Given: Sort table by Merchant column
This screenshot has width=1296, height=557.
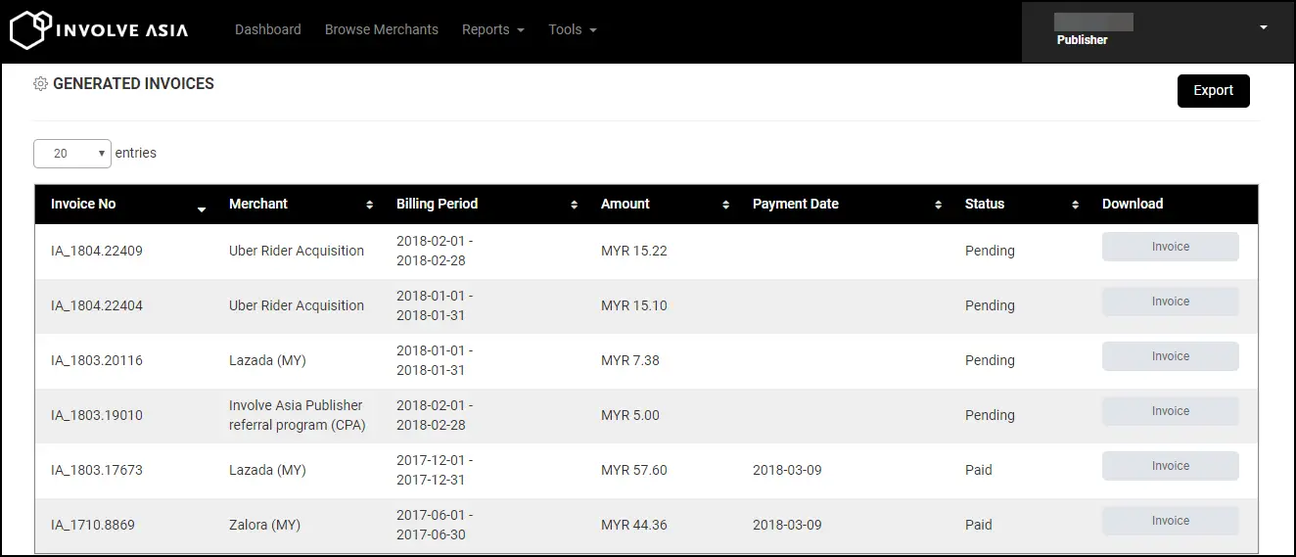Looking at the screenshot, I should point(369,205).
